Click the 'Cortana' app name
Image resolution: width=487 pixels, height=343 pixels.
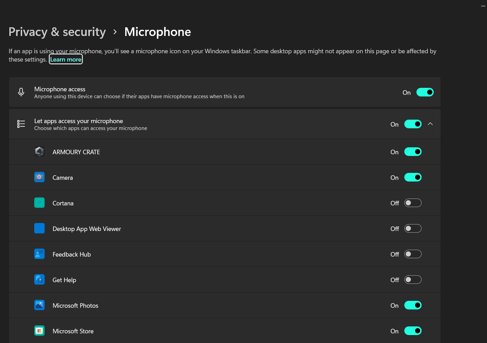coord(63,203)
